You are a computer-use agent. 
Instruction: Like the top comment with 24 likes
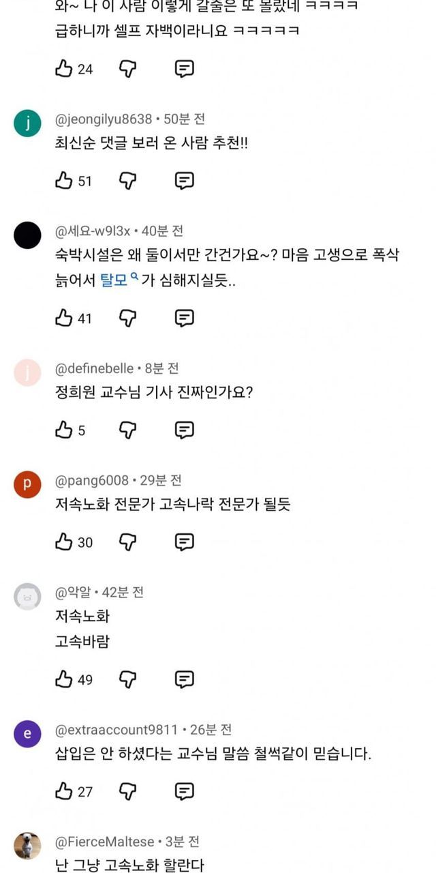tap(64, 68)
